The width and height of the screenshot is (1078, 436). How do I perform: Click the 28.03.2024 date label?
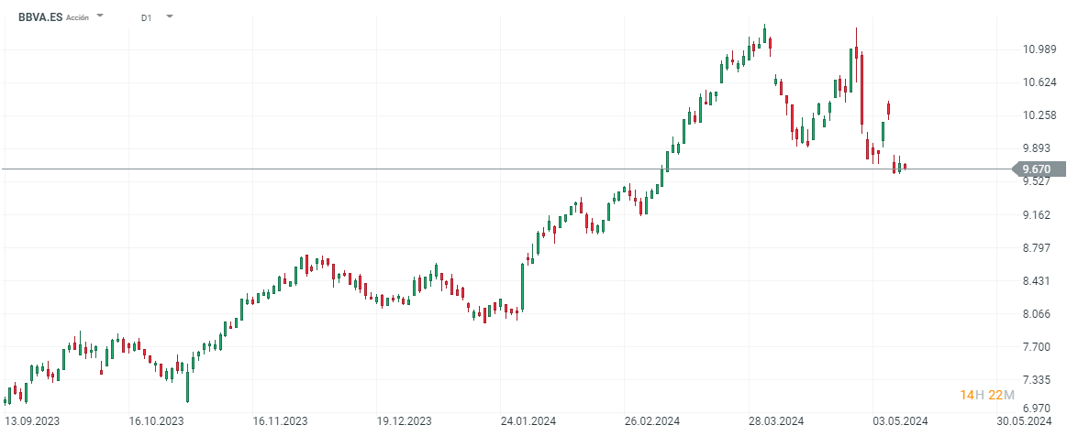tap(776, 421)
